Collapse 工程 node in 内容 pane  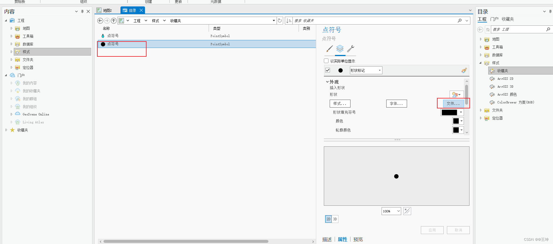[6, 20]
